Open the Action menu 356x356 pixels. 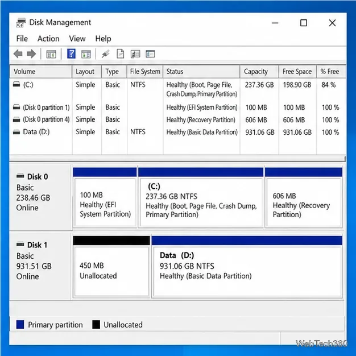(x=48, y=39)
